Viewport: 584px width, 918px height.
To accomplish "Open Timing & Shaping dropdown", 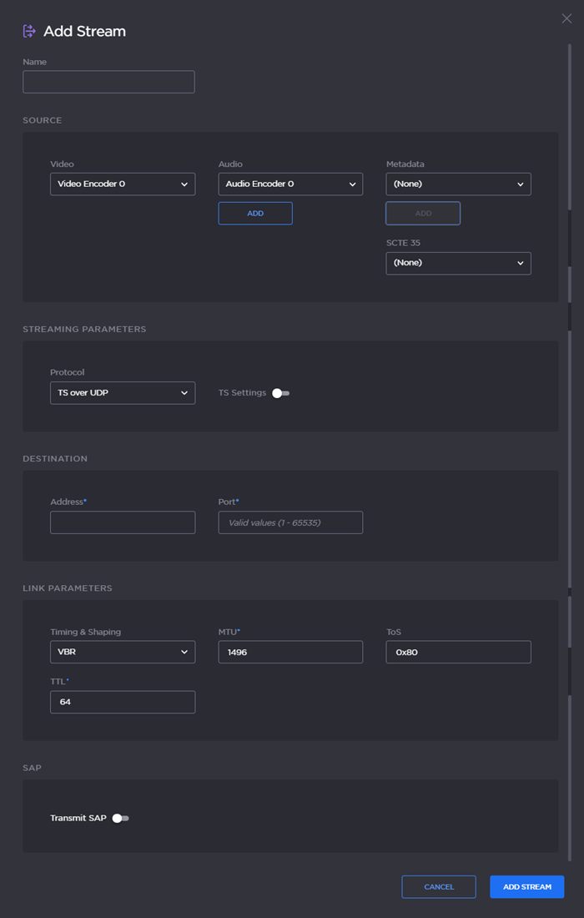I will coord(123,652).
